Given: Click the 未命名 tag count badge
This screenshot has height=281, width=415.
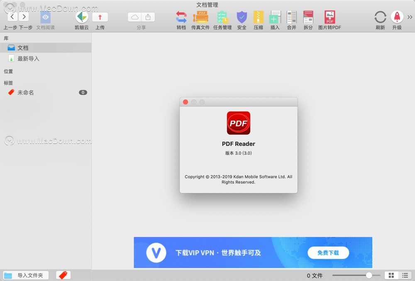Looking at the screenshot, I should (x=83, y=92).
